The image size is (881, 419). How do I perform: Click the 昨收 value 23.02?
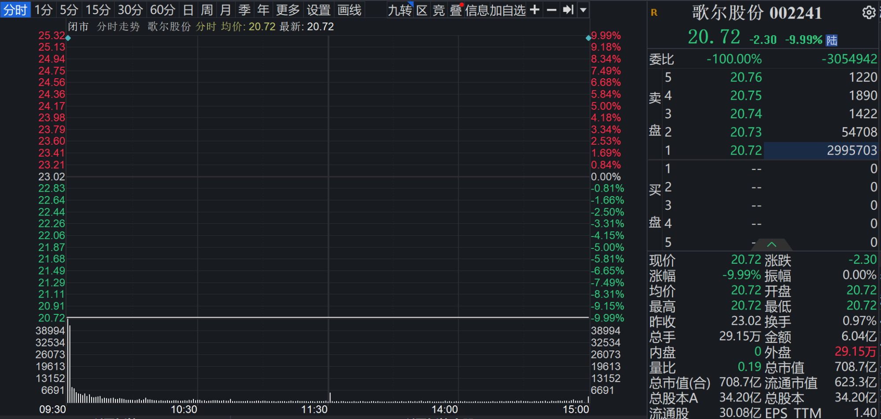pyautogui.click(x=746, y=321)
